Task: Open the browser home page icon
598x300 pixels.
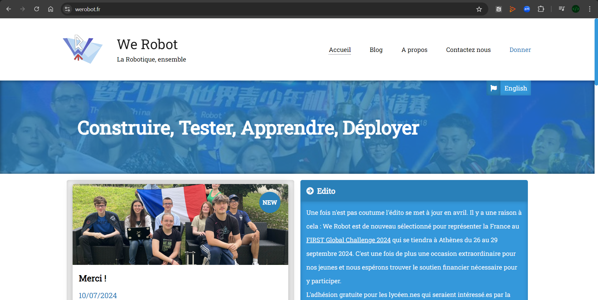Action: point(50,9)
